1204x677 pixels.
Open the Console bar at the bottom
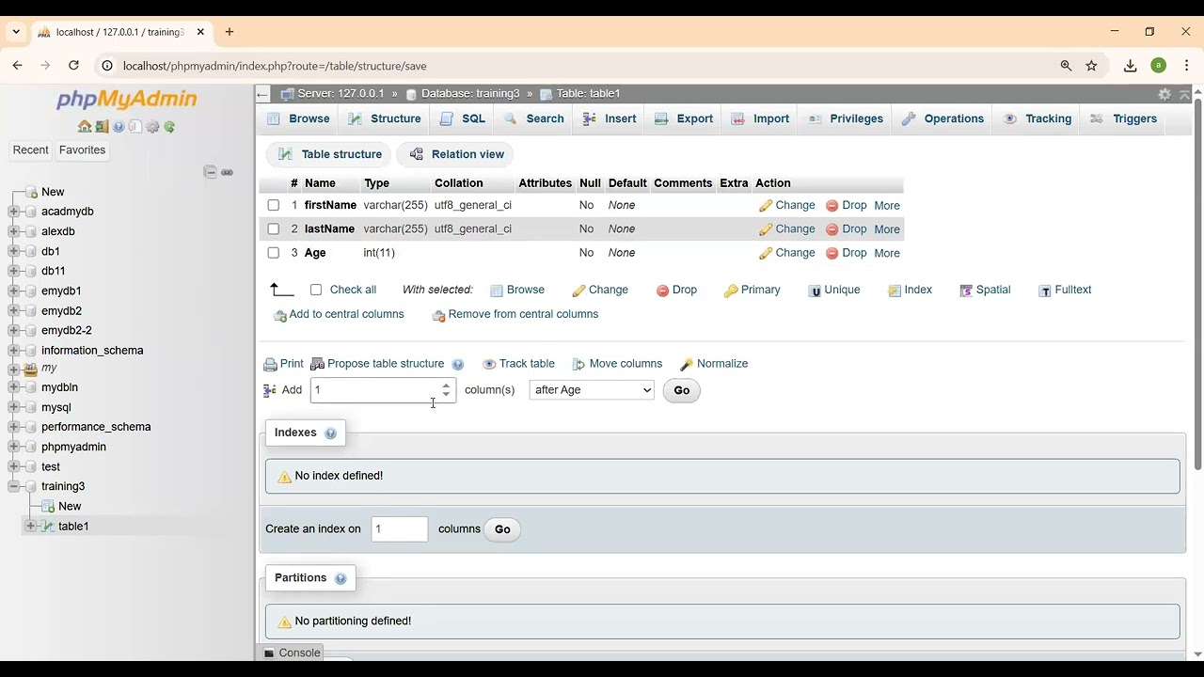292,653
